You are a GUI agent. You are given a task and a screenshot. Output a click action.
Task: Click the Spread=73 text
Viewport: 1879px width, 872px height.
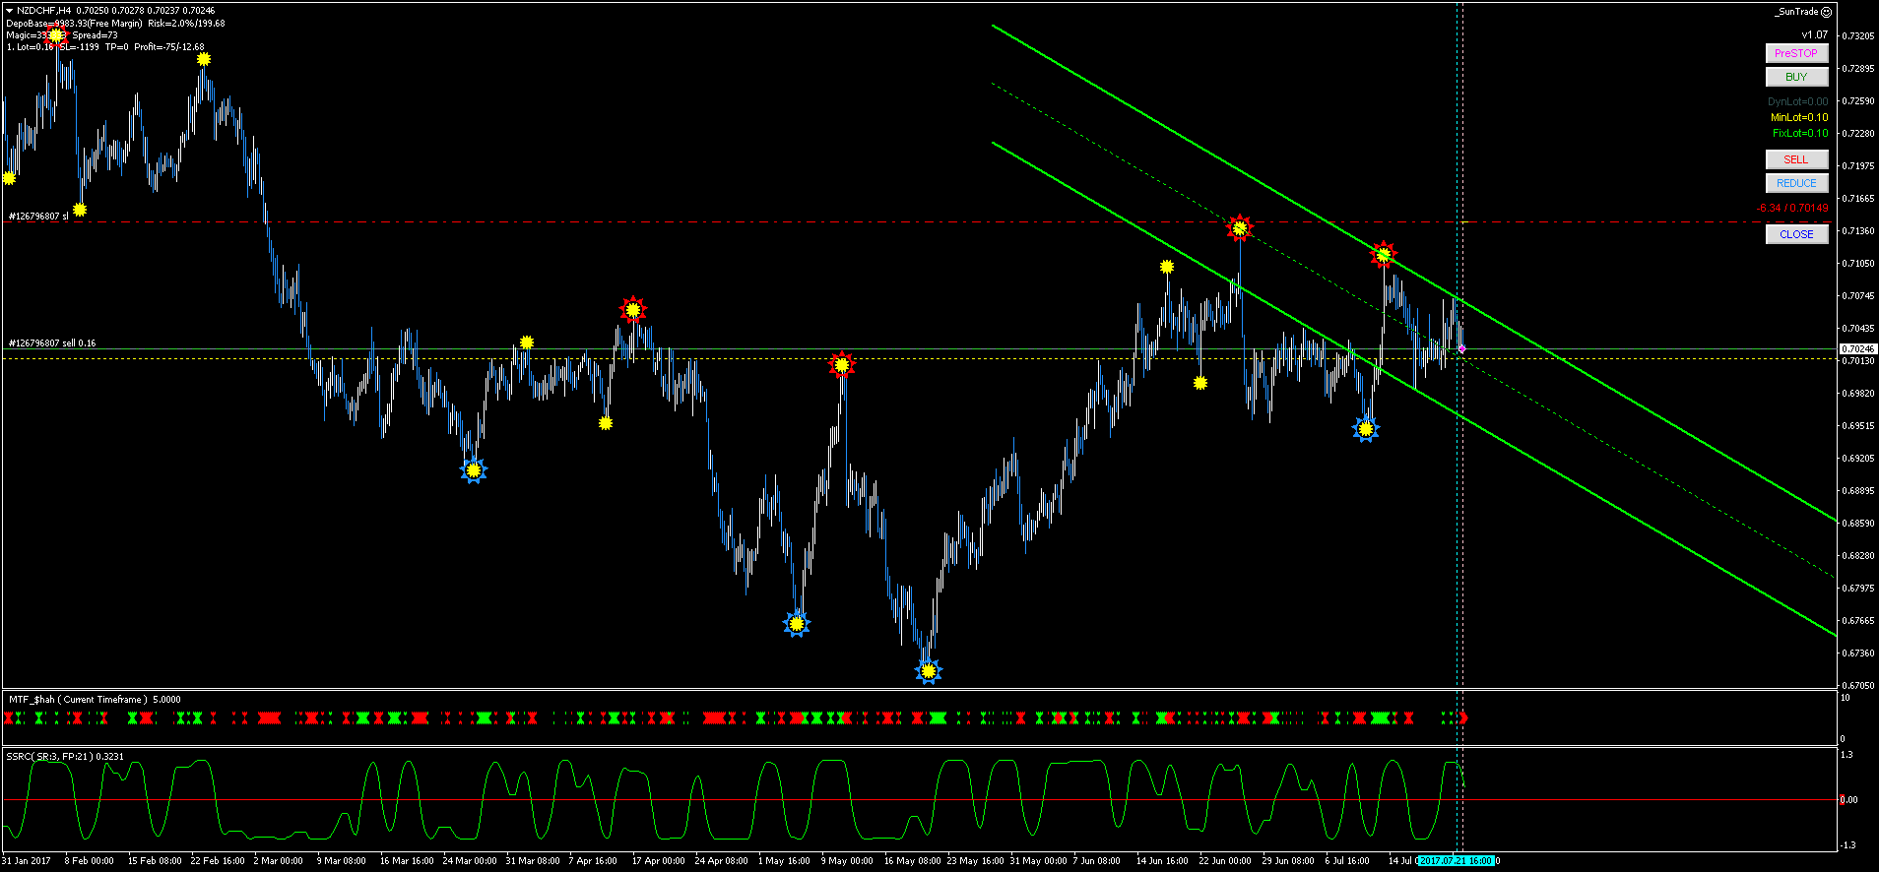95,34
